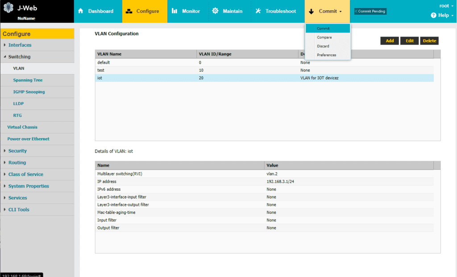Click the Edit VLAN button
457x277 pixels.
tap(410, 41)
